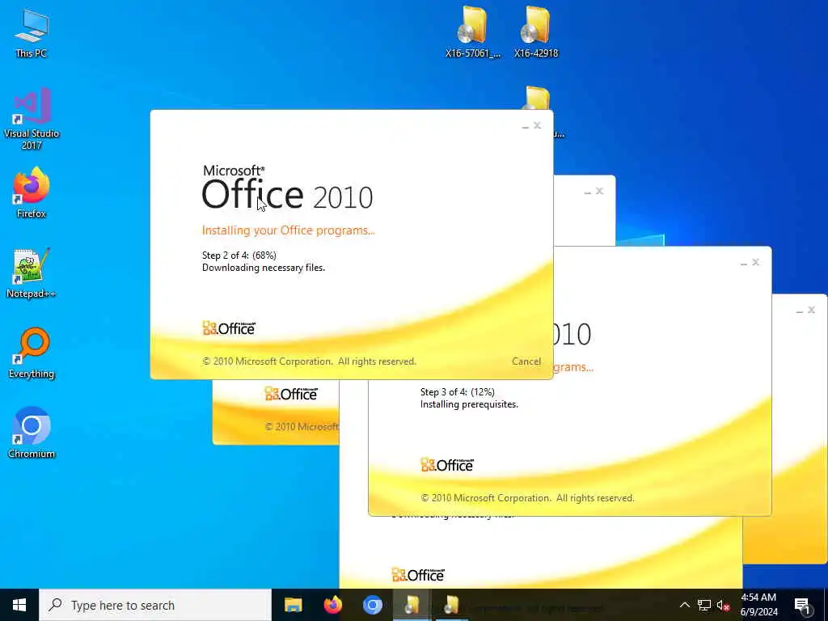Close the rightmost partially hidden installer window
828x621 pixels.
(x=812, y=310)
